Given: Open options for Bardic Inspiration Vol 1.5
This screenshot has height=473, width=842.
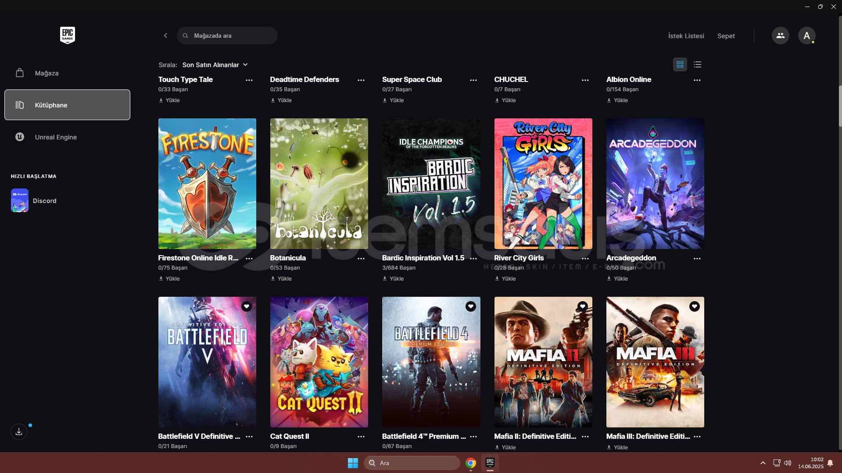Looking at the screenshot, I should (x=473, y=259).
